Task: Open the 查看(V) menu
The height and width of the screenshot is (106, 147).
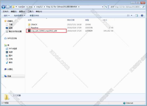Action: click(x=22, y=11)
